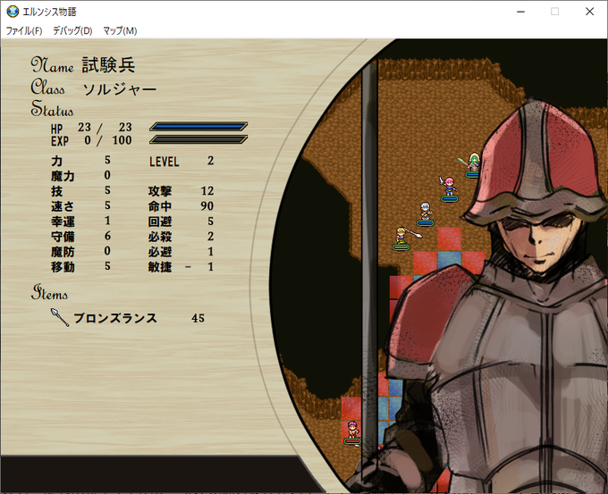Click the blue HP gauge bar
Image resolution: width=608 pixels, height=494 pixels.
coord(198,126)
